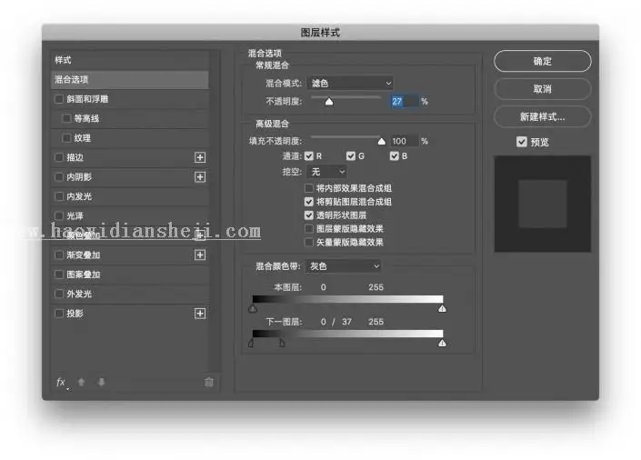The width and height of the screenshot is (641, 460).
Task: Enable the 等高线 checkbox
Action: 66,118
